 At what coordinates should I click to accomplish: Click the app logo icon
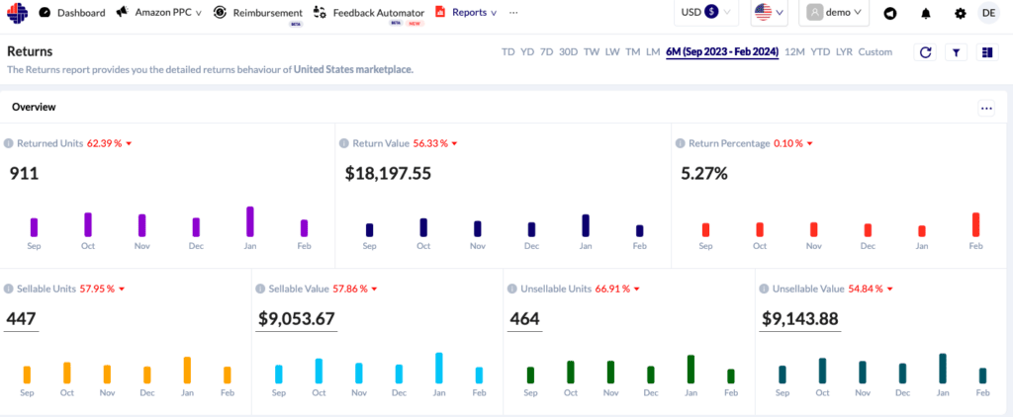click(x=16, y=12)
